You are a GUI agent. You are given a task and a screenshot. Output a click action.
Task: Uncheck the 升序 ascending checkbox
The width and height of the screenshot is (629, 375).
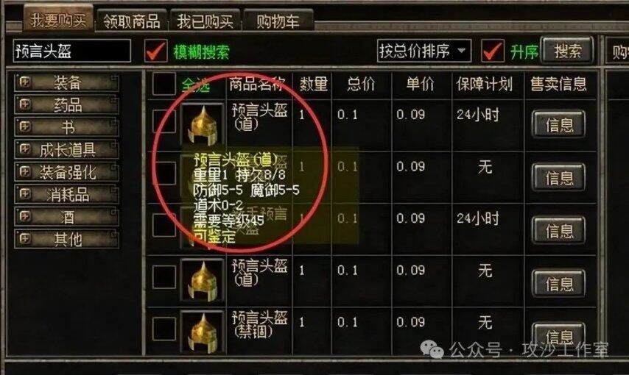[493, 51]
